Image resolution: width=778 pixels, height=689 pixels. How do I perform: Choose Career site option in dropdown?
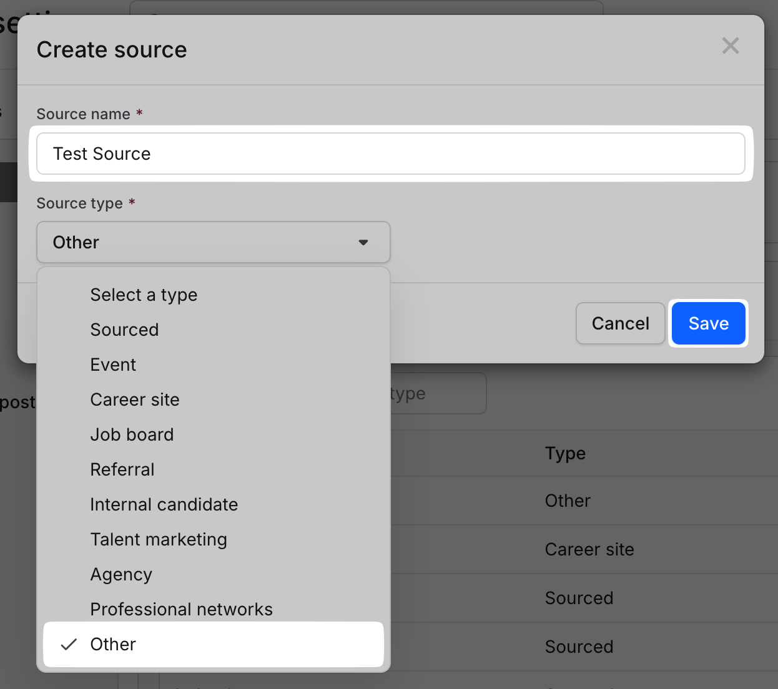tap(135, 399)
